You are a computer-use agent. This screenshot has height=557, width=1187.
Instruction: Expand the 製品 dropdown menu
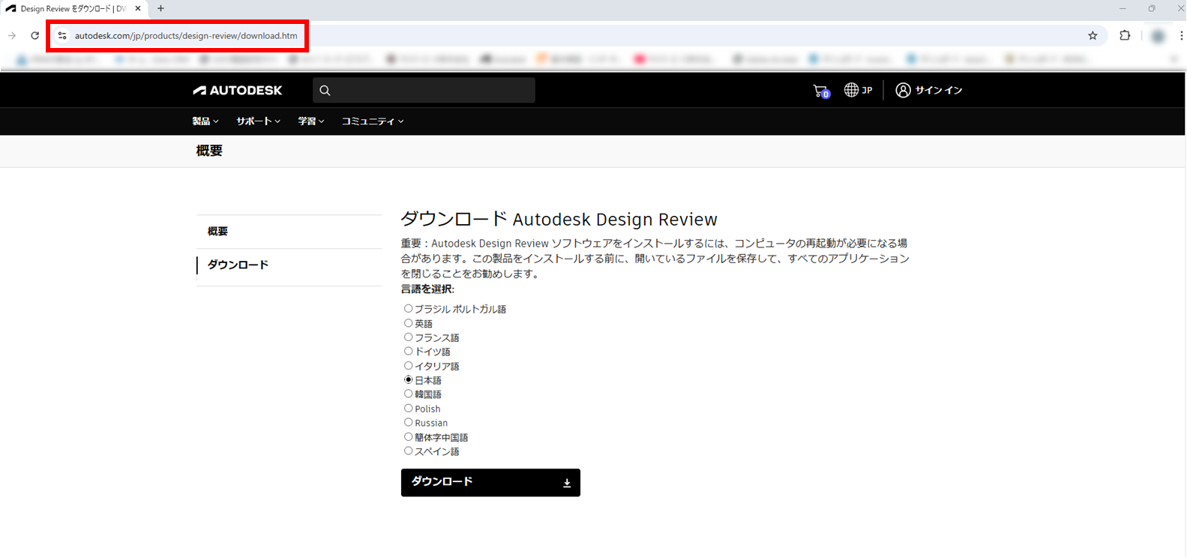[205, 121]
